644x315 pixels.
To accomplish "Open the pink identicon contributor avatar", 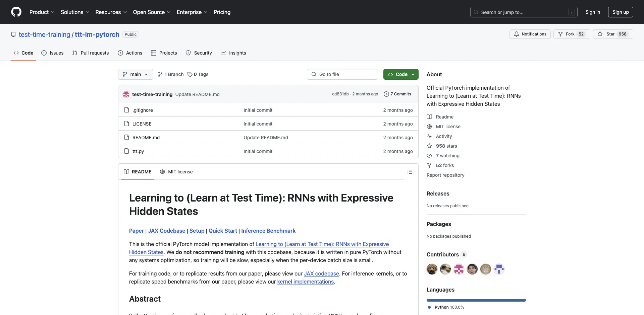I will (x=459, y=269).
